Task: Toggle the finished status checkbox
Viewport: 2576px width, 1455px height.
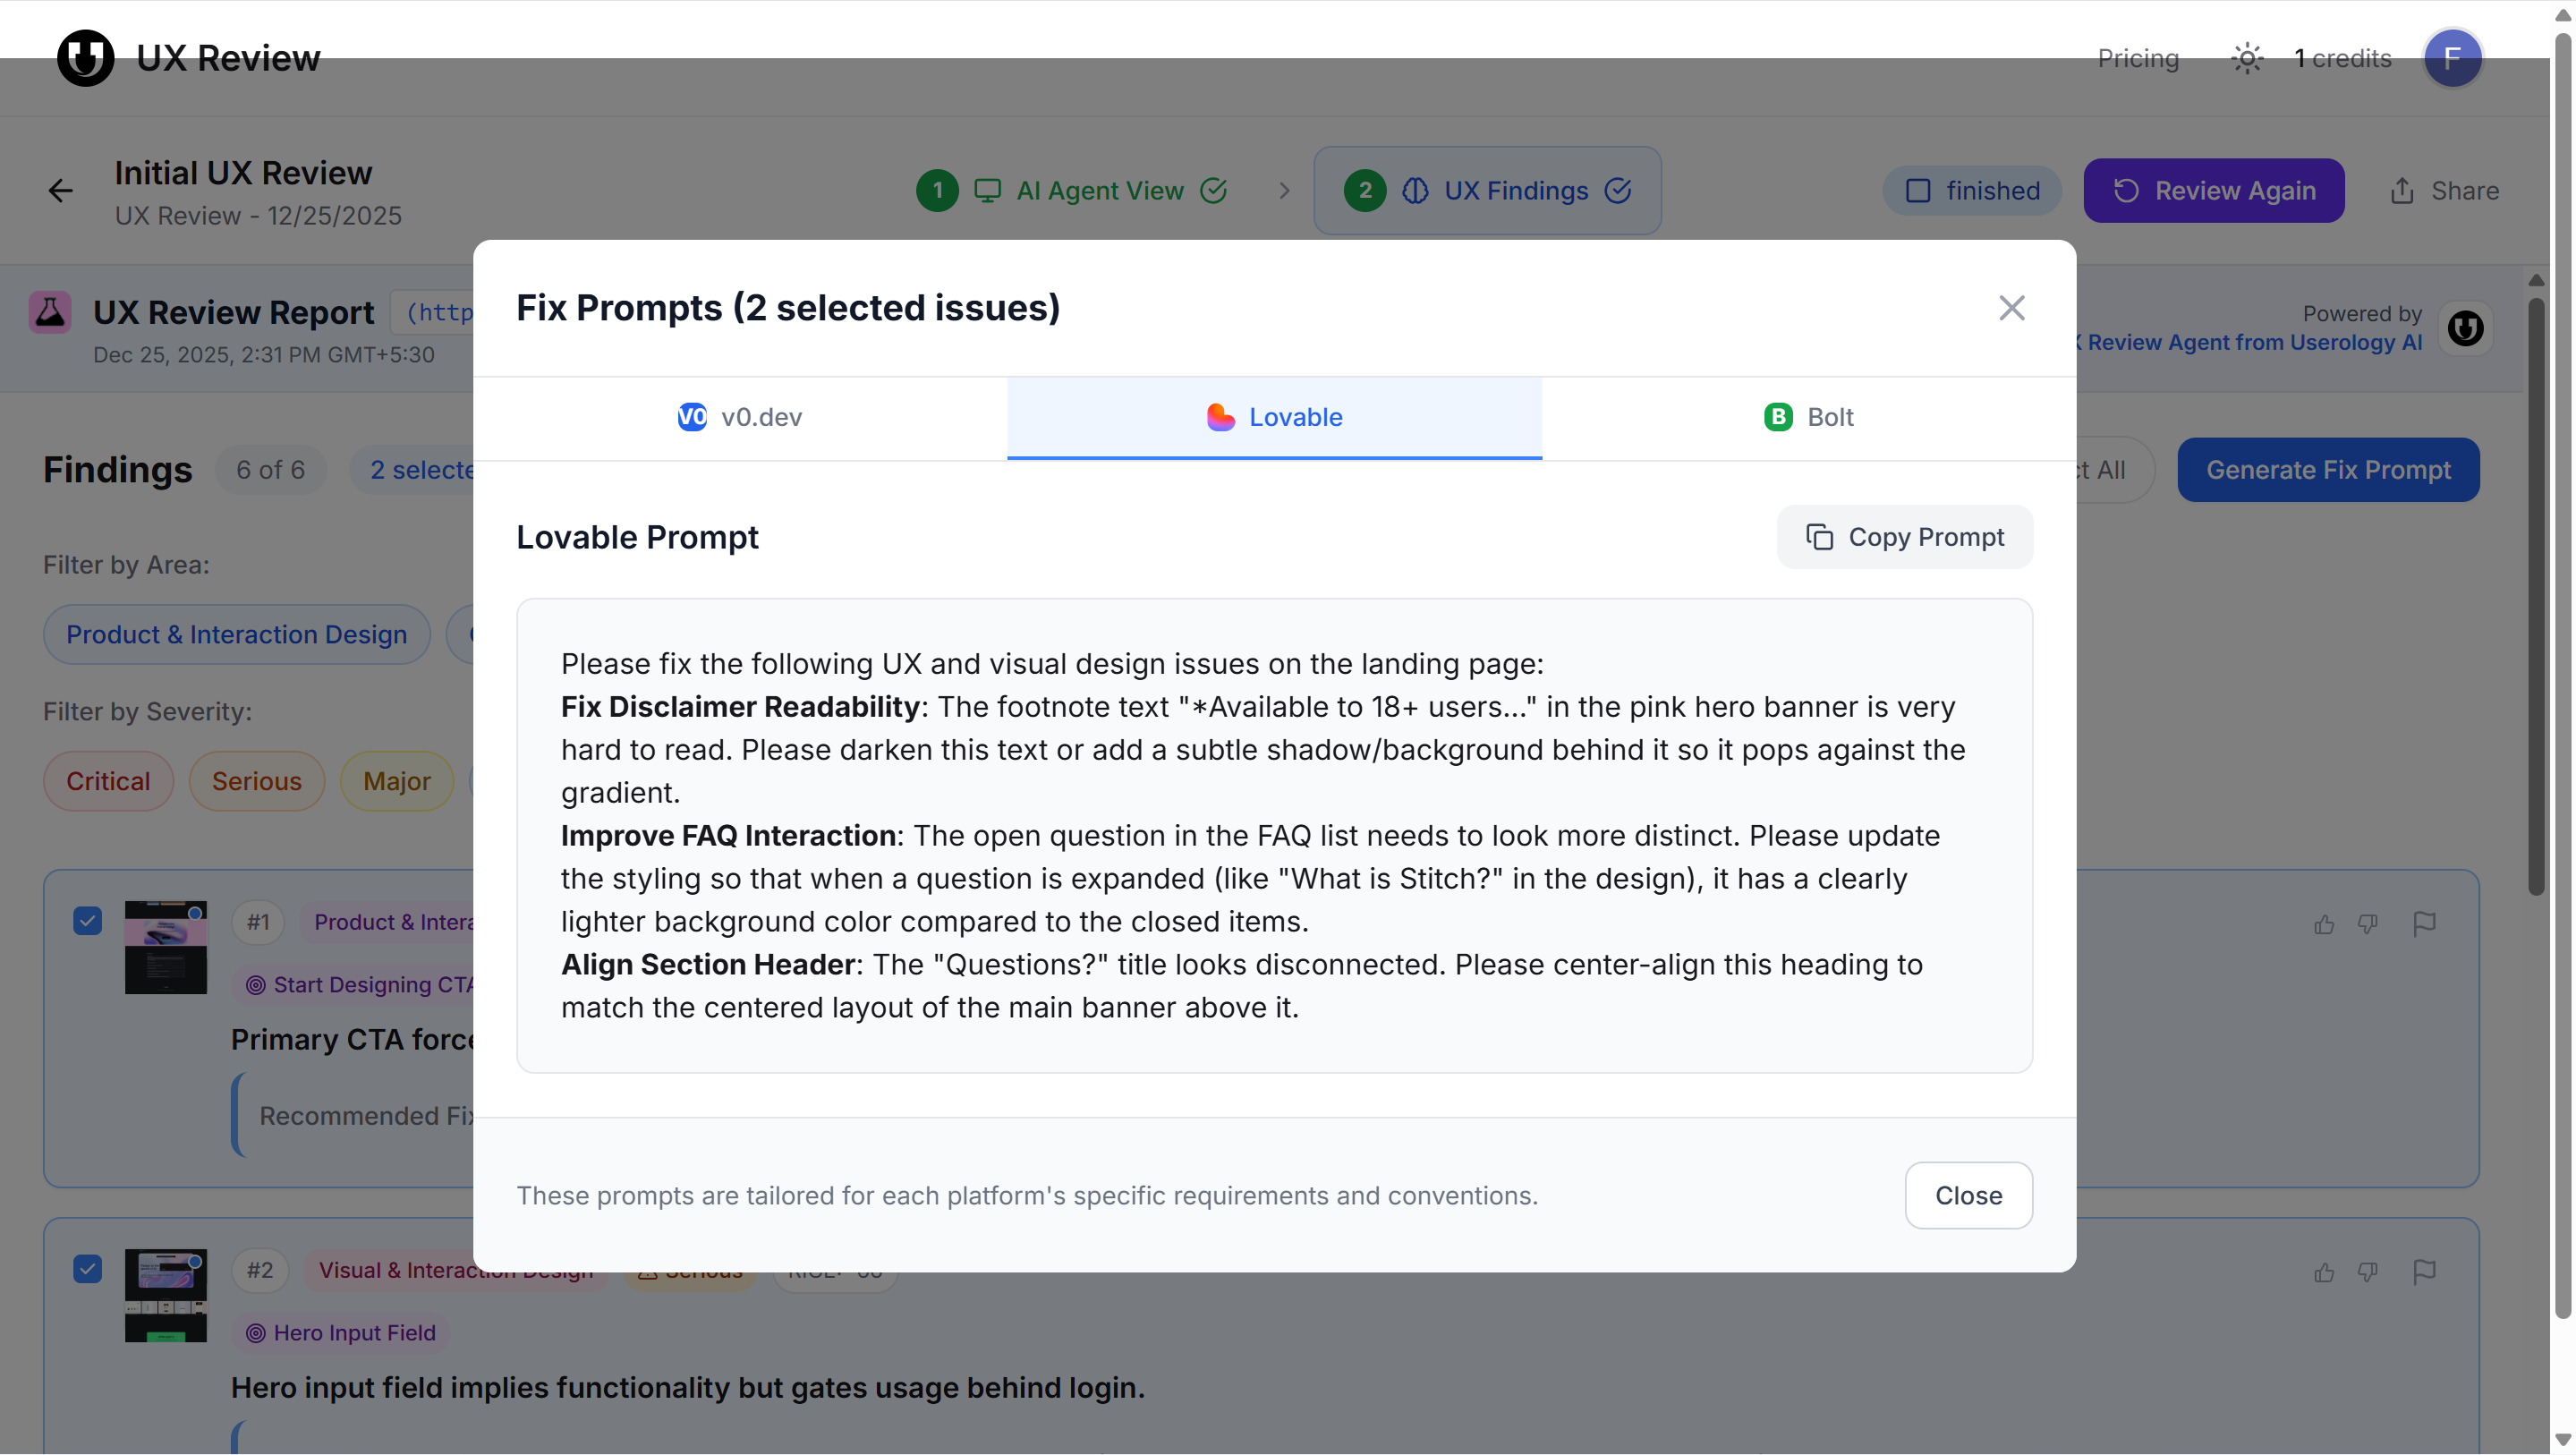Action: coord(1917,191)
